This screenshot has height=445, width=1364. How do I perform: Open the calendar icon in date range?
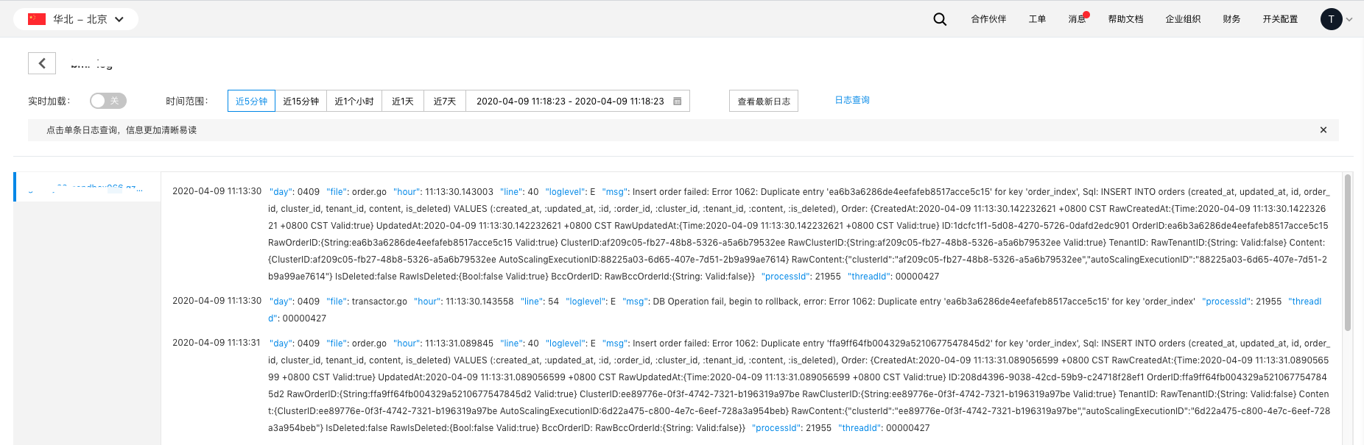(678, 101)
